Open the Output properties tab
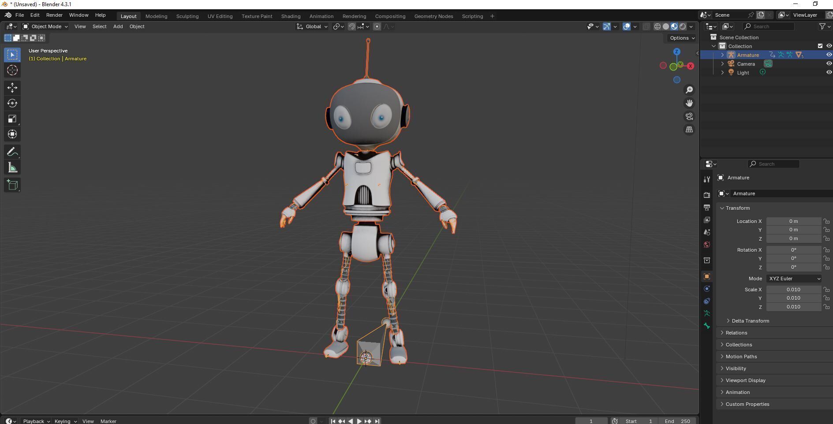 tap(707, 207)
